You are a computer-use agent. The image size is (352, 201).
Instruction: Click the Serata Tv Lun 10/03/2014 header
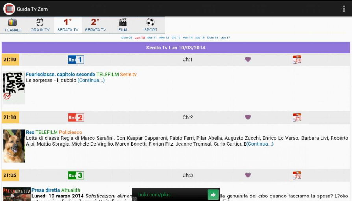tap(176, 48)
